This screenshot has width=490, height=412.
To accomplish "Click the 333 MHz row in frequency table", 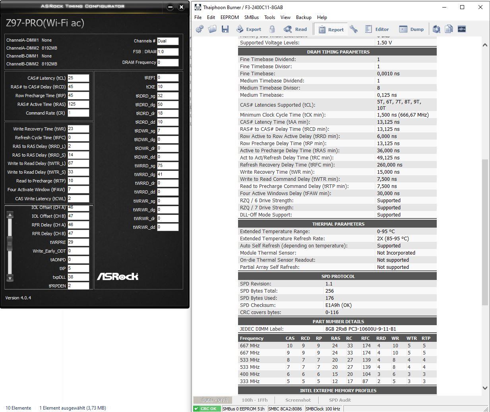I will click(337, 381).
